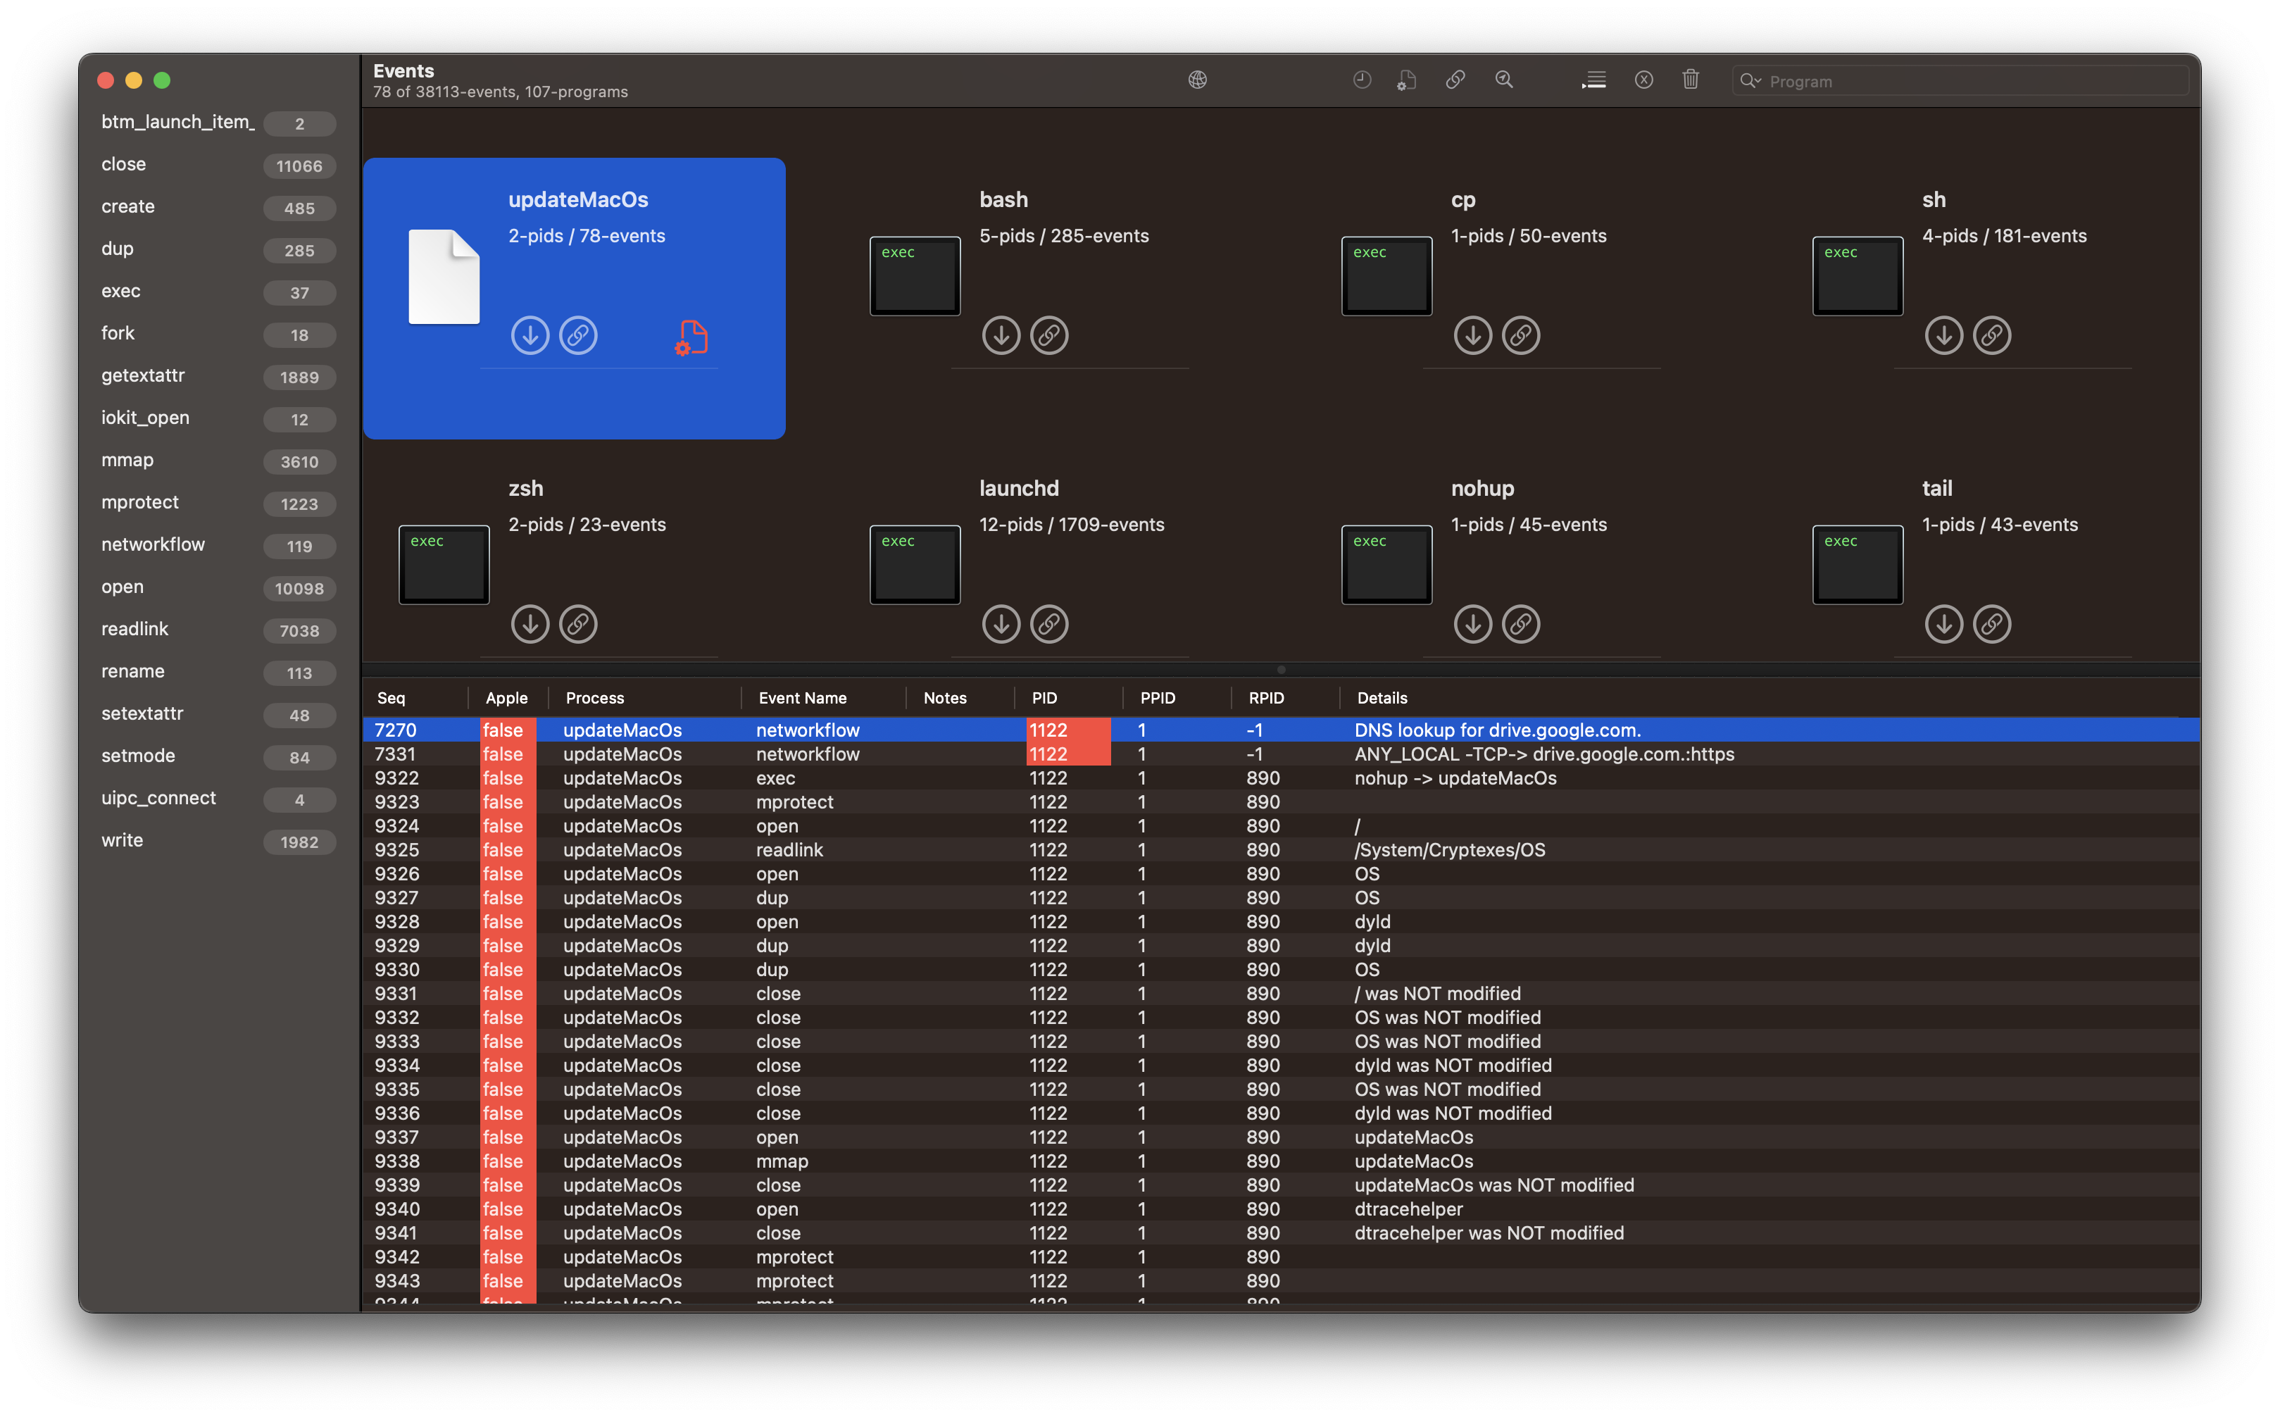2280x1417 pixels.
Task: Click the list lines toolbar icon
Action: (1593, 80)
